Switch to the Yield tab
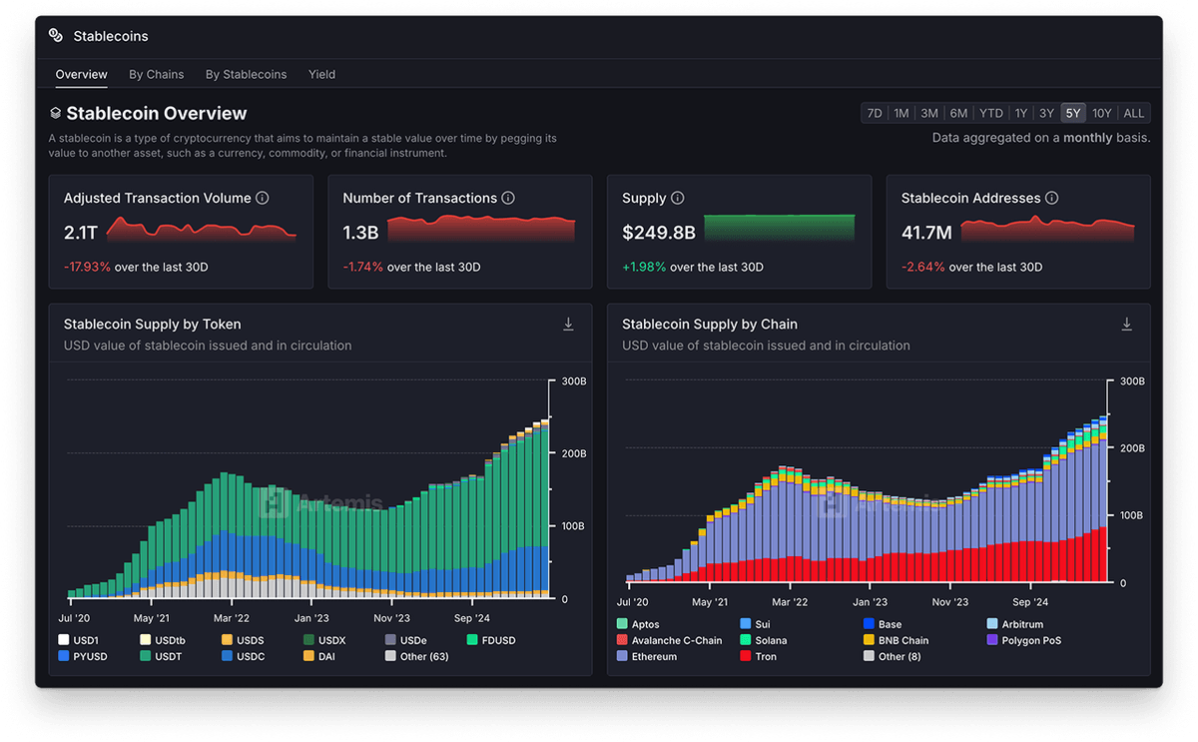The image size is (1198, 742). pyautogui.click(x=321, y=74)
